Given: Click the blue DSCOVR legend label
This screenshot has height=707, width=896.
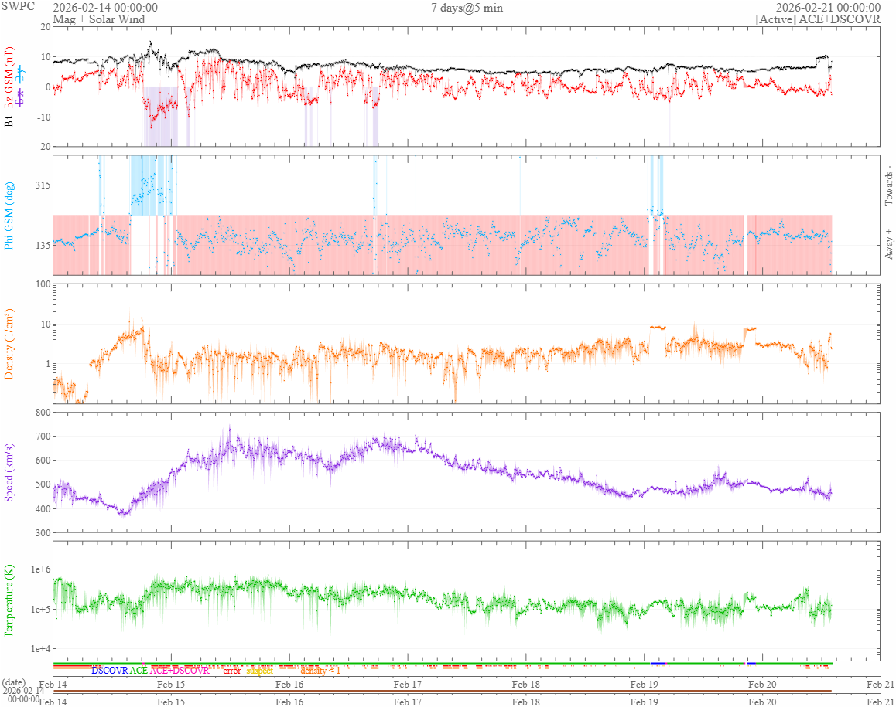Looking at the screenshot, I should 110,671.
